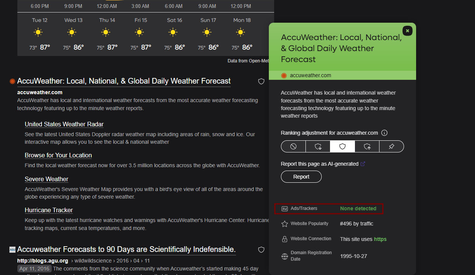The height and width of the screenshot is (275, 475).
Task: Select the Fri 15 sun forecast icon
Action: [x=139, y=32]
